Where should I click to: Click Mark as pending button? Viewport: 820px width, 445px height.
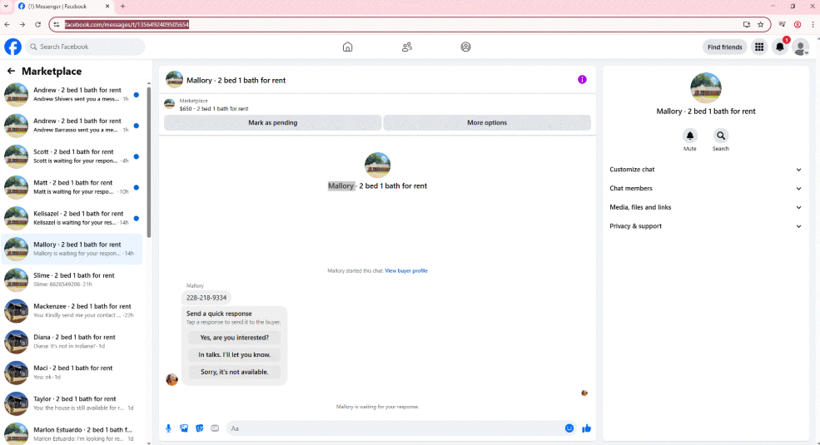point(272,123)
